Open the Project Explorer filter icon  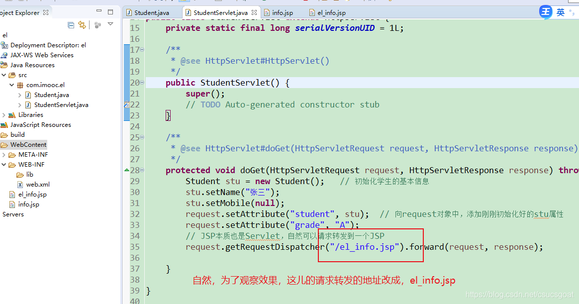[x=97, y=25]
